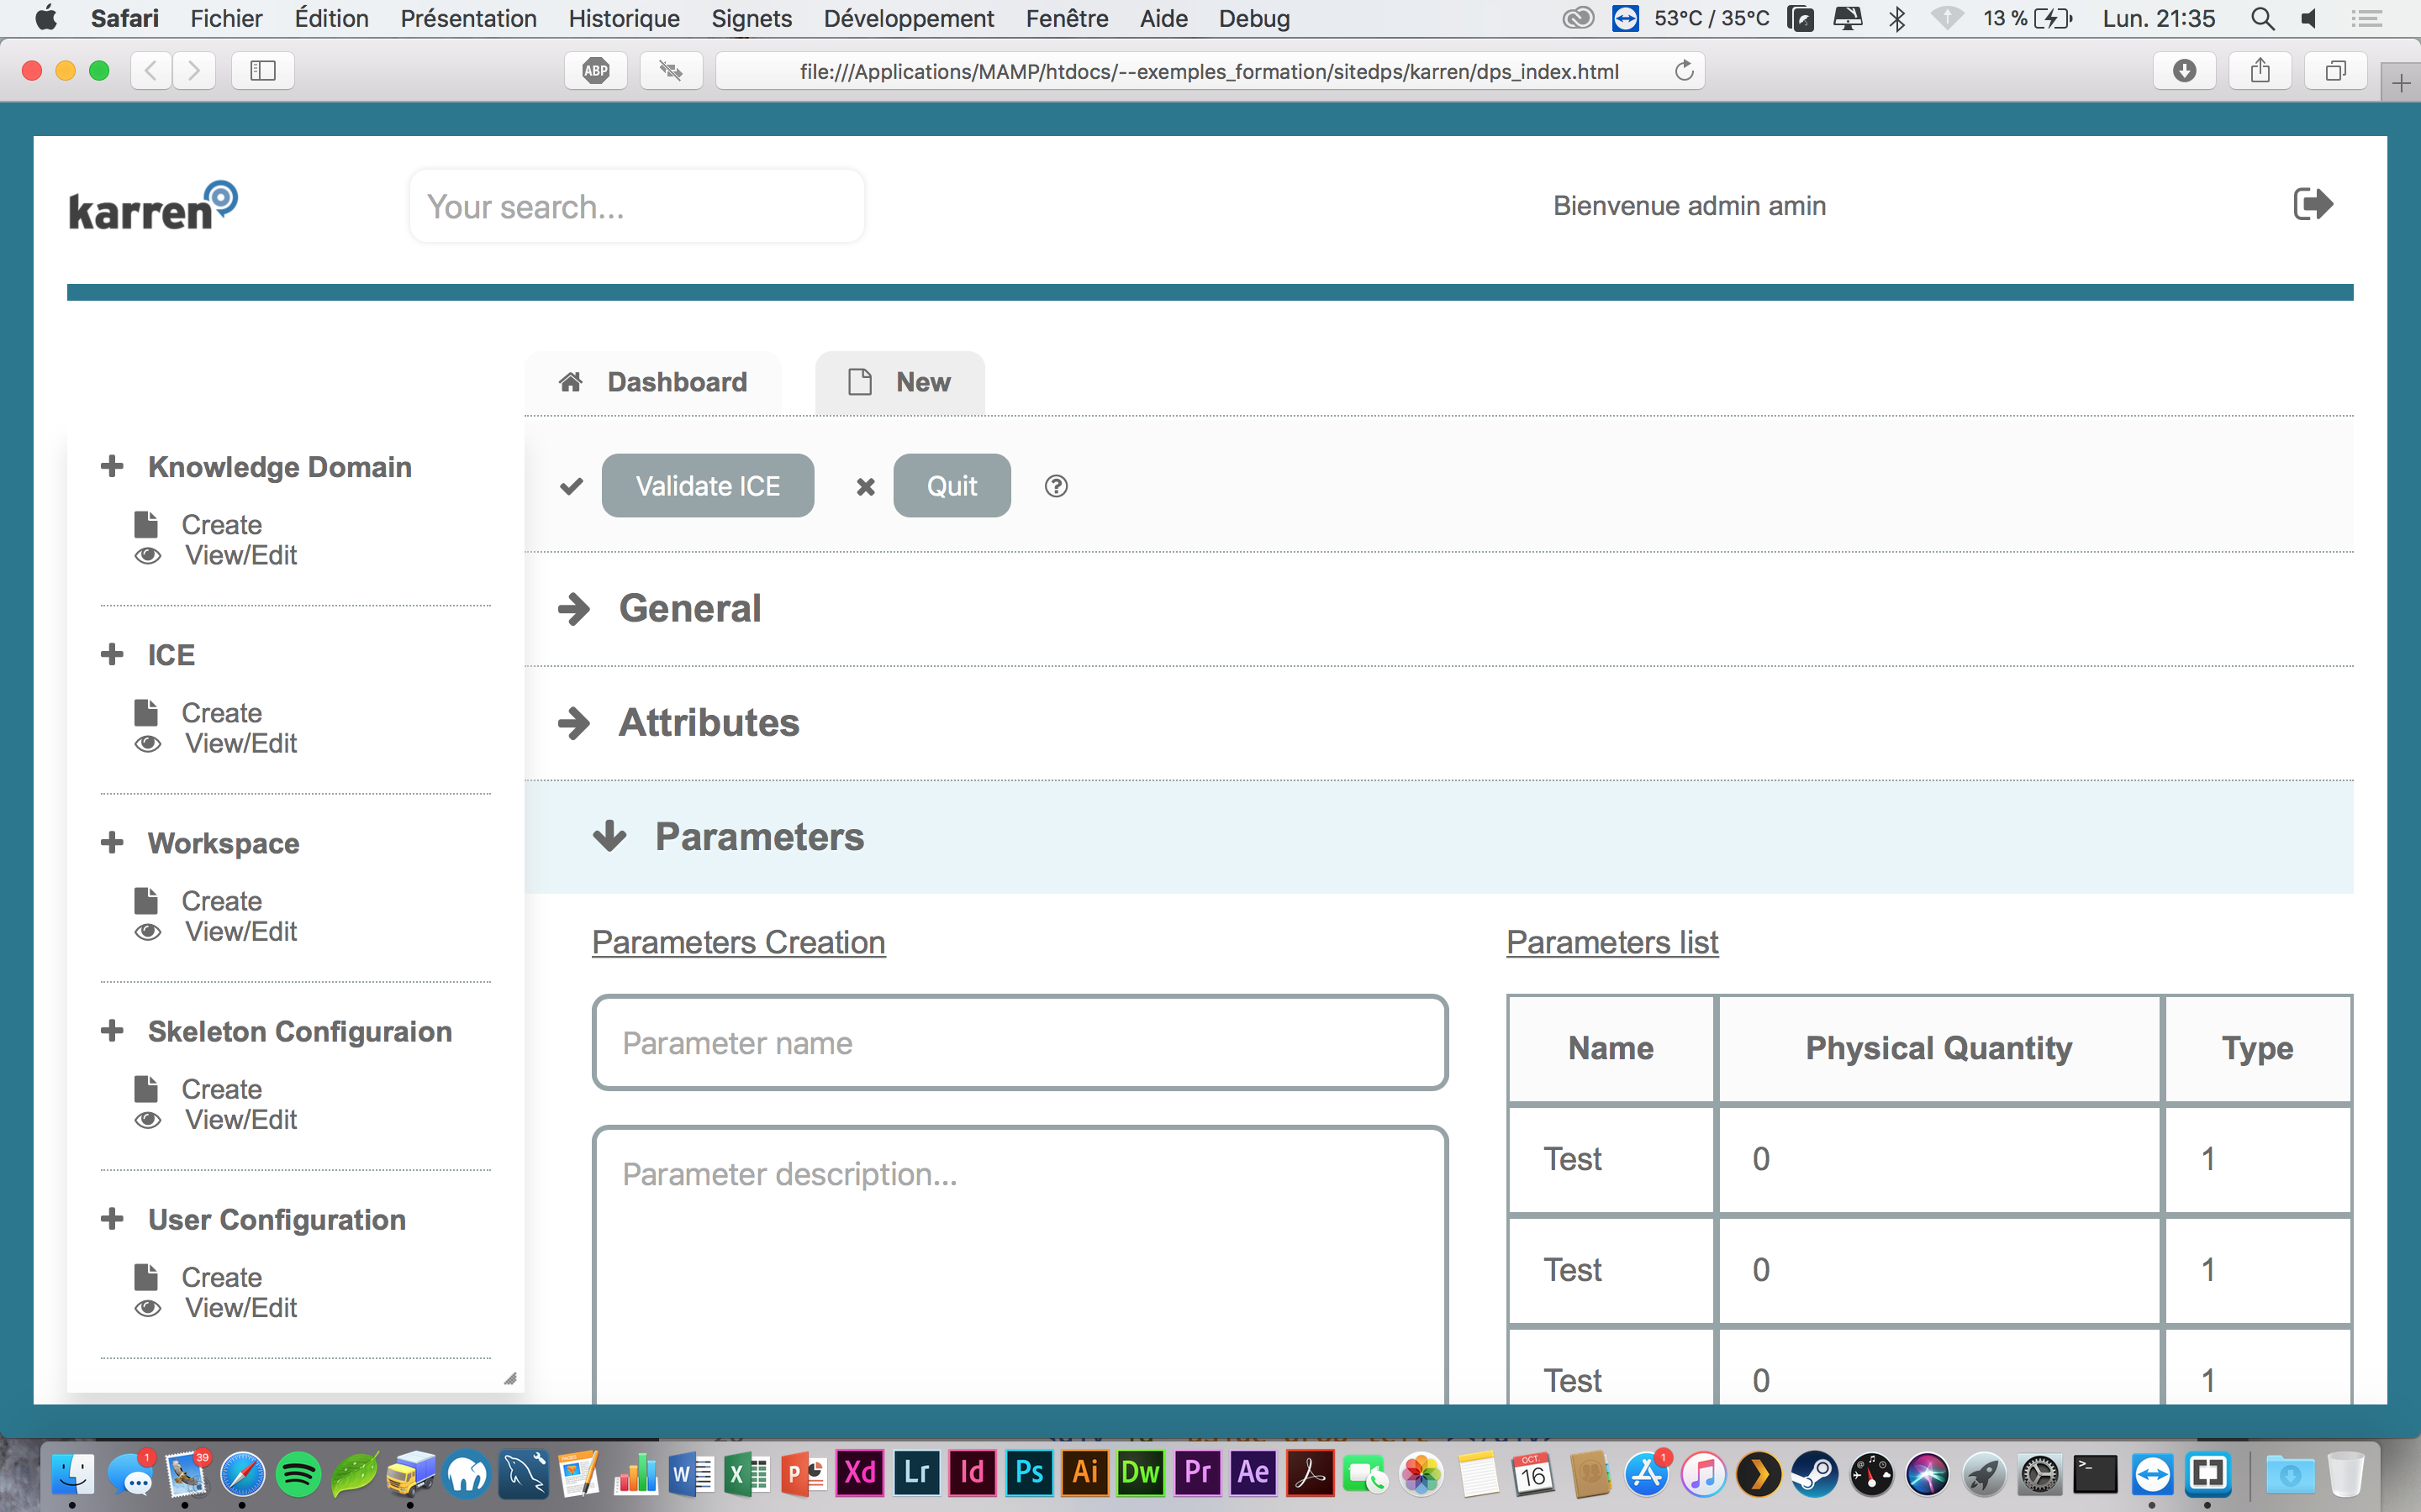Open Adobe XD from the dock
The image size is (2421, 1512).
(x=859, y=1473)
